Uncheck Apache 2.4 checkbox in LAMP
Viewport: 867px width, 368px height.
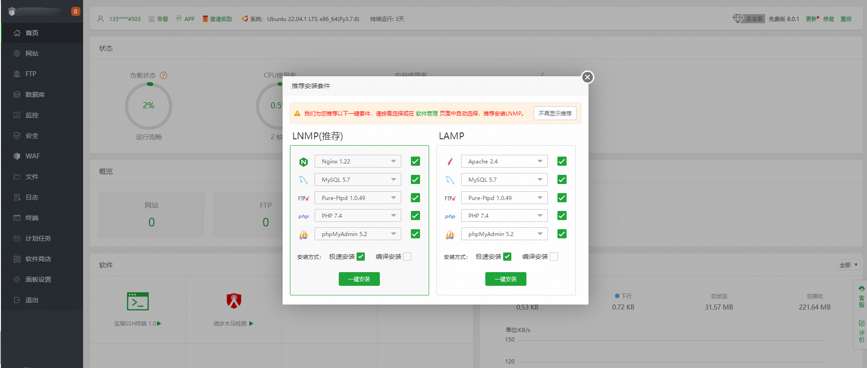(x=562, y=161)
